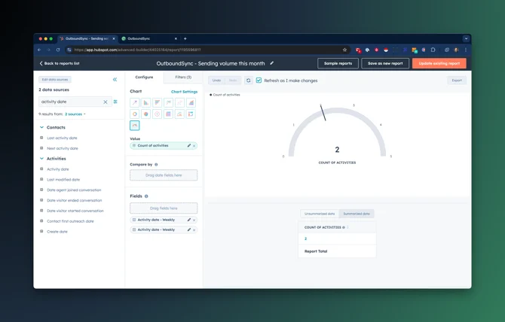Screen dimensions: 505x322
Task: Click the Redo button
Action: point(233,80)
